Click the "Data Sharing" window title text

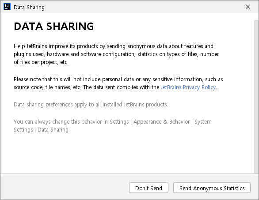[29, 8]
